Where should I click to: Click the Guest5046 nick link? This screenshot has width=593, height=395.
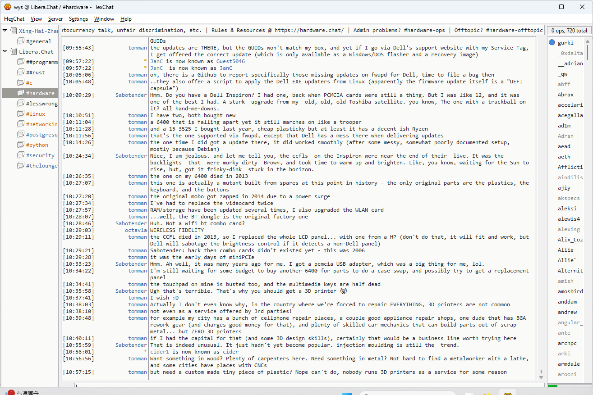[x=230, y=61]
